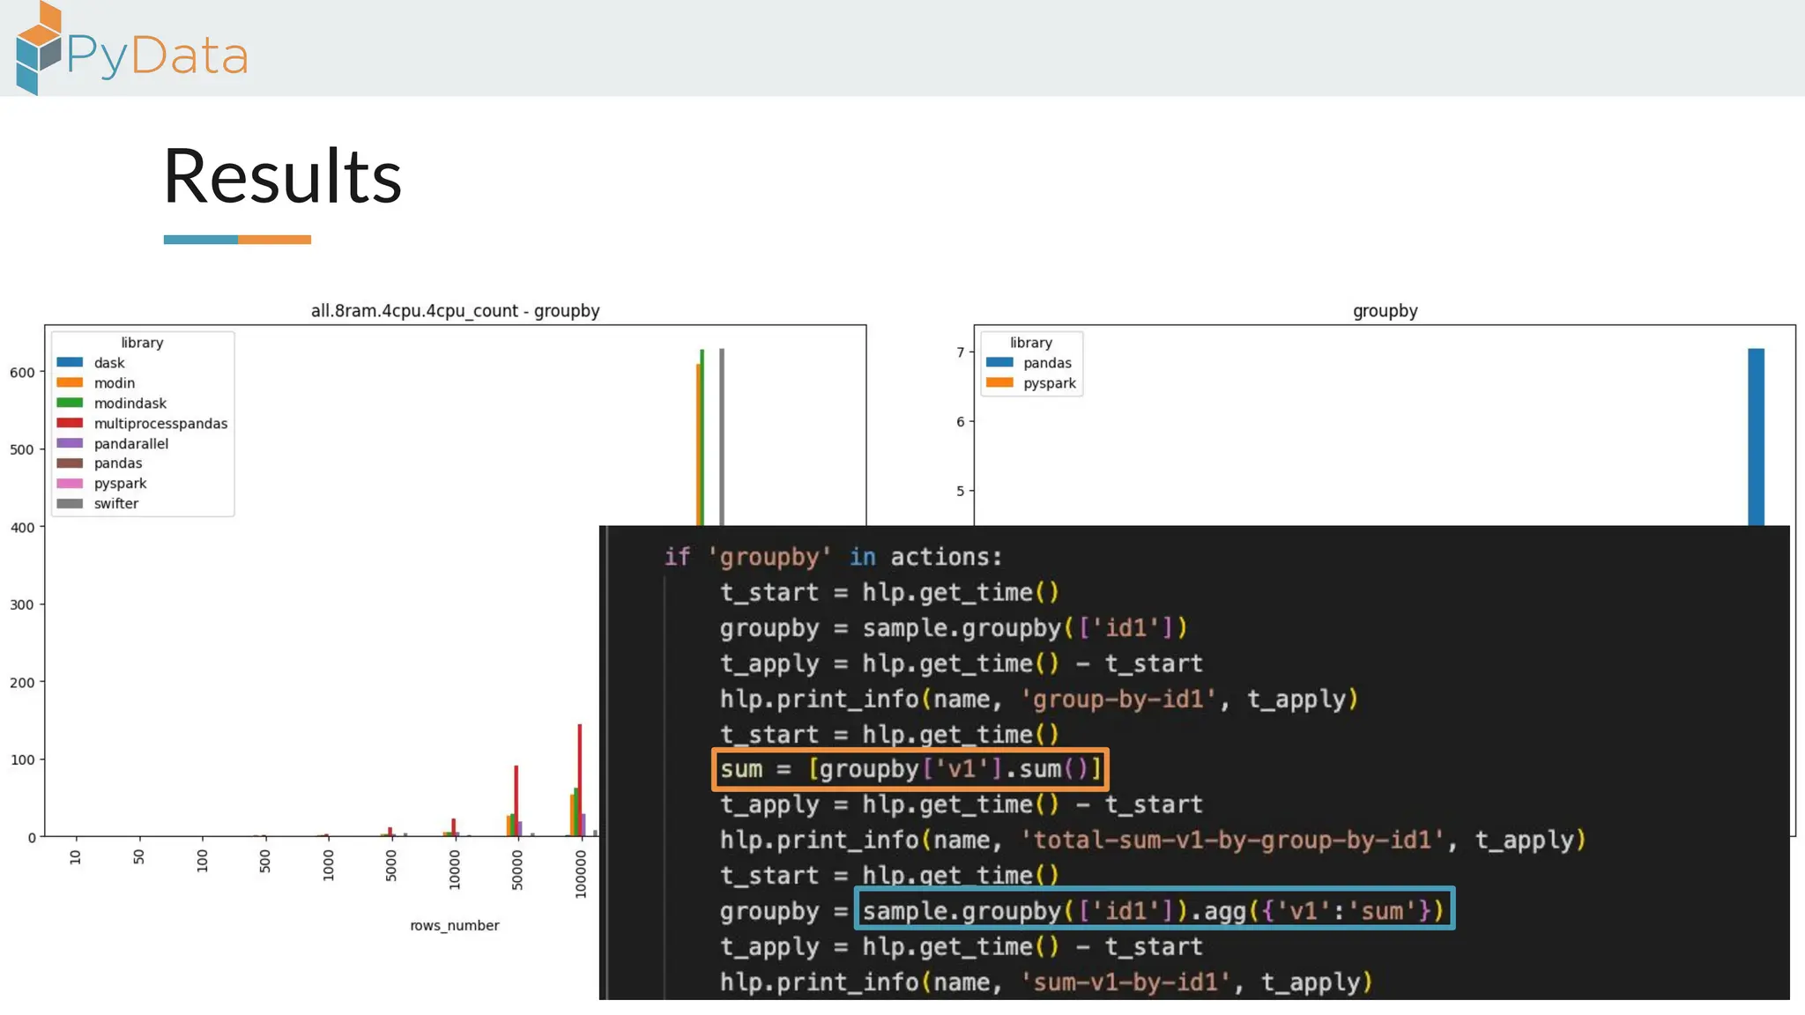The width and height of the screenshot is (1805, 1015).
Task: Click the tall blue pandas bar
Action: [1756, 436]
